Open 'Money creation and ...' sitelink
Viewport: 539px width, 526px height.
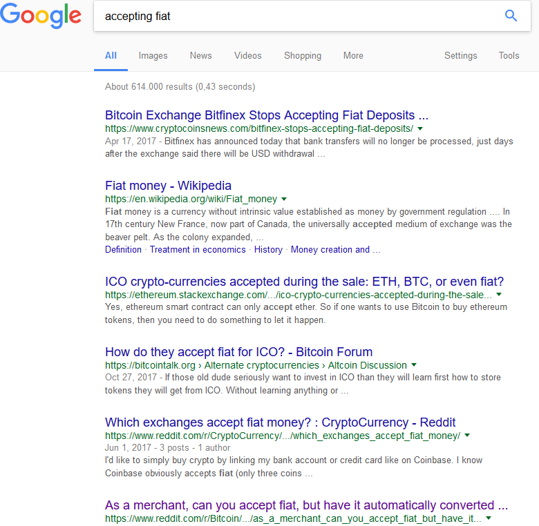coord(336,250)
